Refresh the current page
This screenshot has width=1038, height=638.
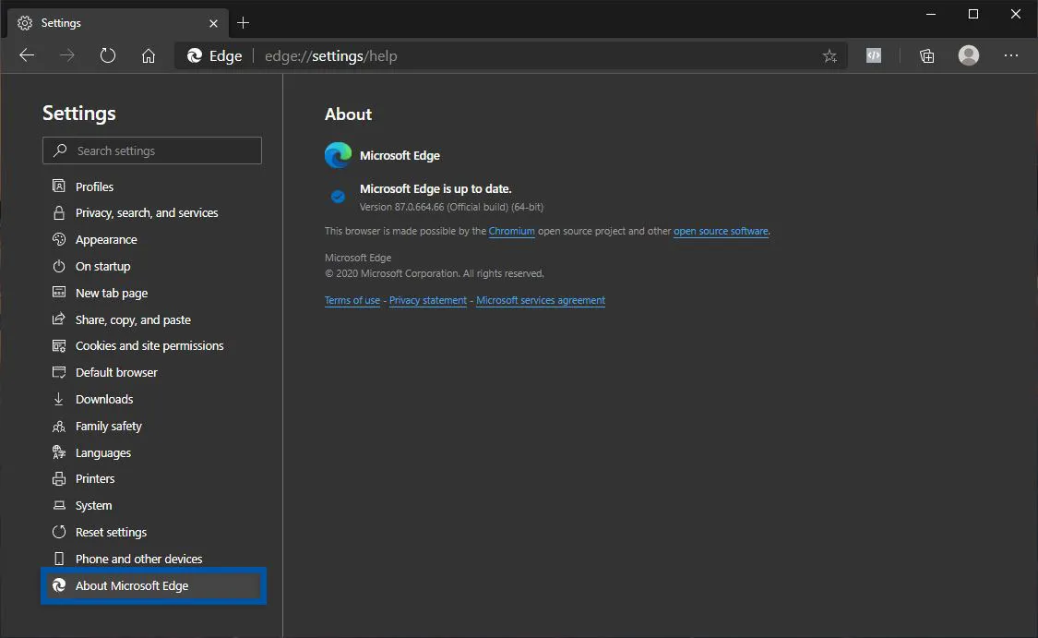[108, 55]
